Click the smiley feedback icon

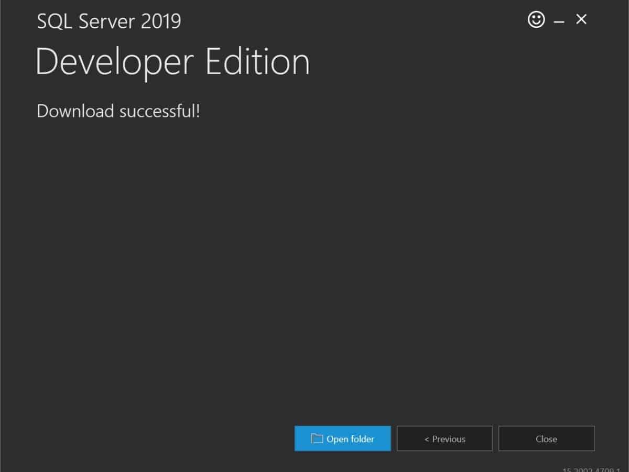(x=536, y=20)
